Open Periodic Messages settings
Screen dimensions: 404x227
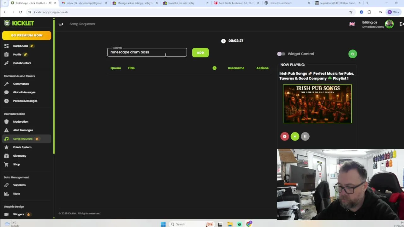[25, 101]
